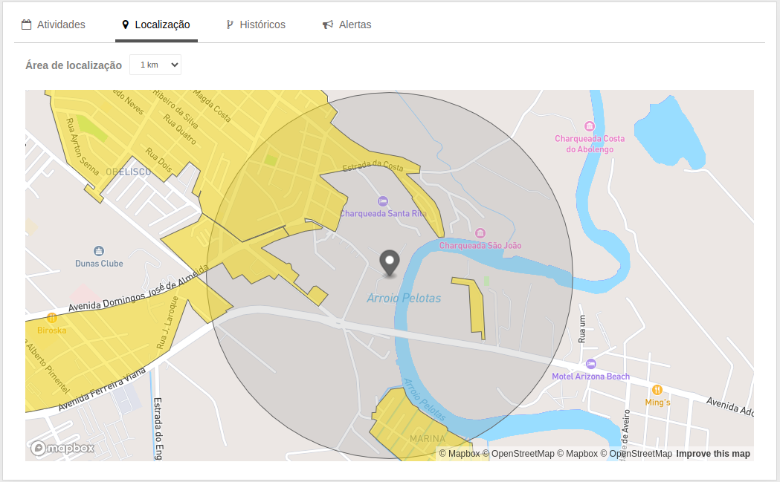780x482 pixels.
Task: Click the Charqueada Costa do Abolengo icon
Action: tap(590, 126)
